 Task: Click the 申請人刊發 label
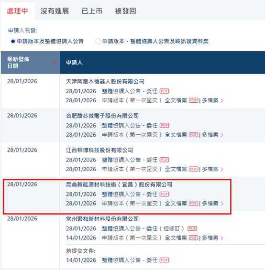click(23, 31)
